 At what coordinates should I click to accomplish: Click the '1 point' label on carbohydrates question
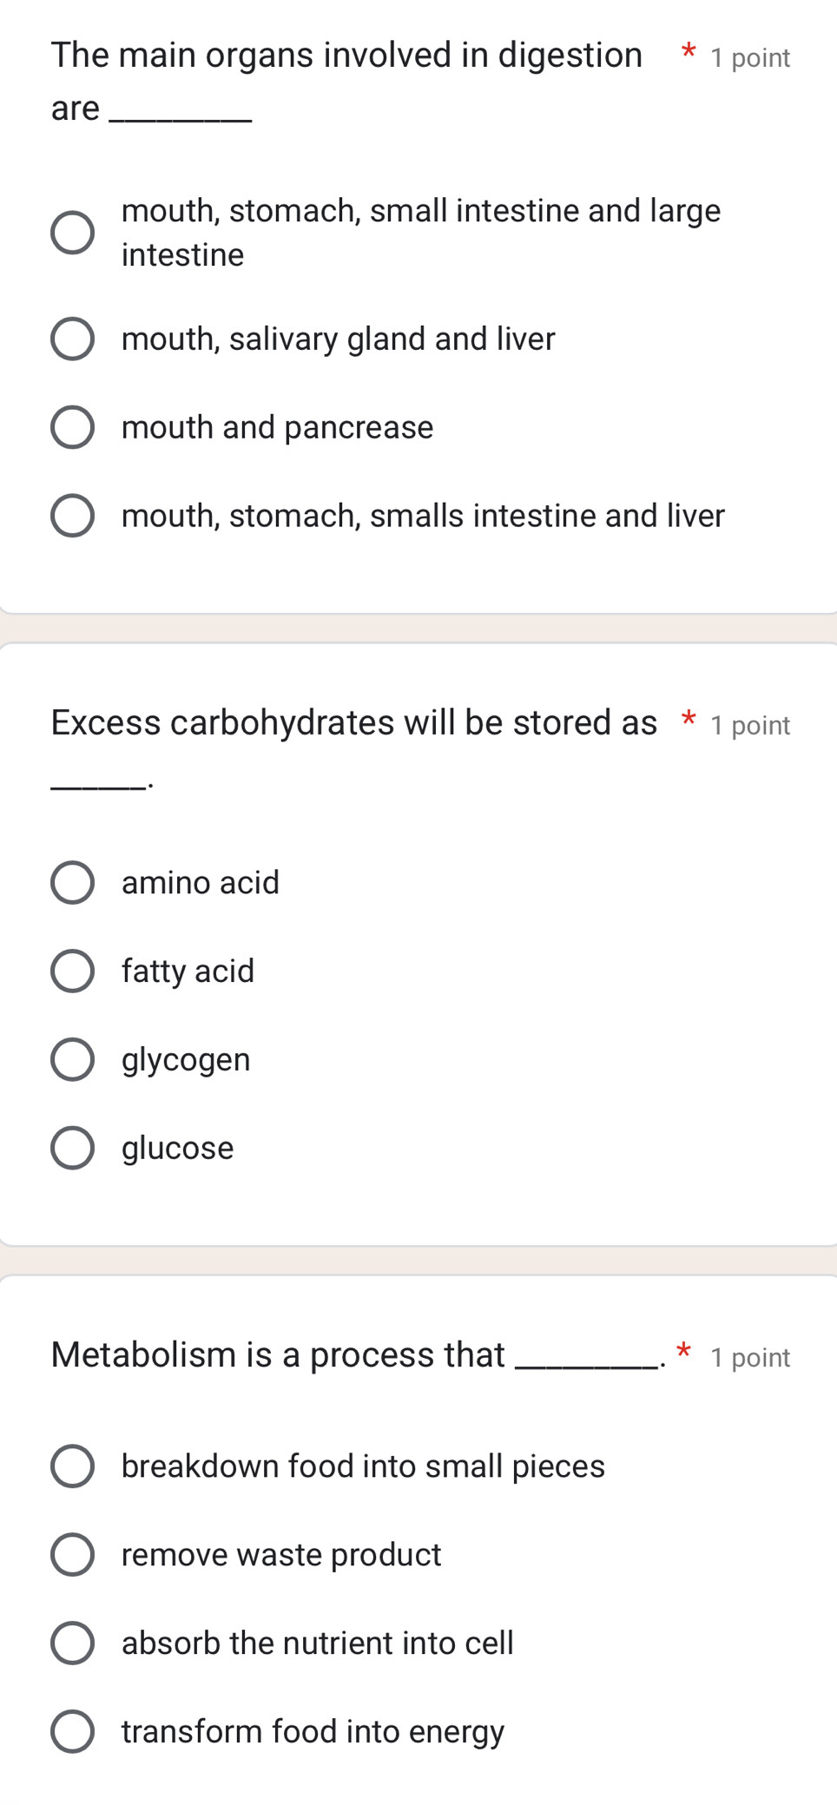(x=750, y=726)
